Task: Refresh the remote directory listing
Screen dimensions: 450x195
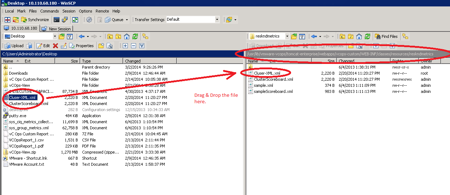Action: point(368,36)
